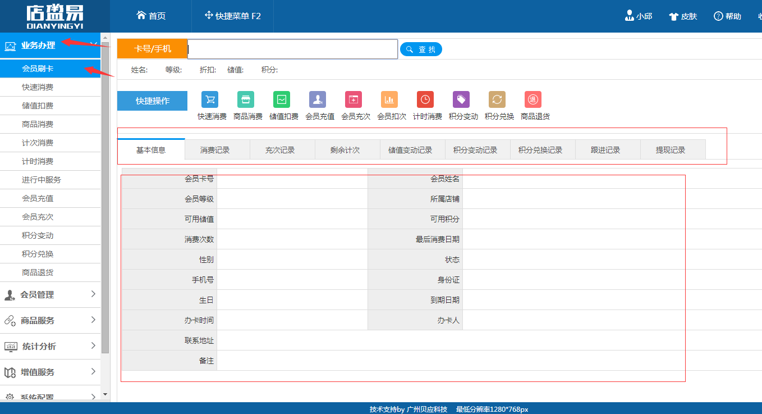
Task: Open 商品退货 in the sidebar
Action: click(x=50, y=272)
